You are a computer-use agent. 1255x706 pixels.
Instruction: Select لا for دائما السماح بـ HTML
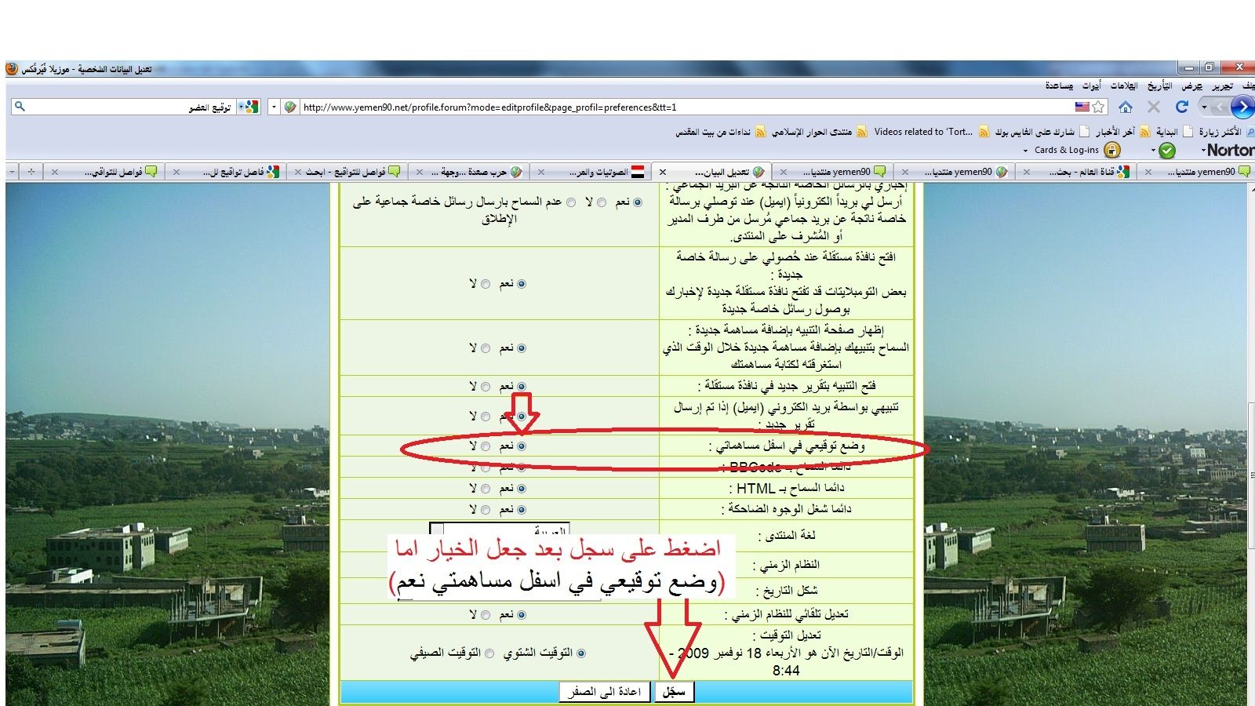(486, 489)
